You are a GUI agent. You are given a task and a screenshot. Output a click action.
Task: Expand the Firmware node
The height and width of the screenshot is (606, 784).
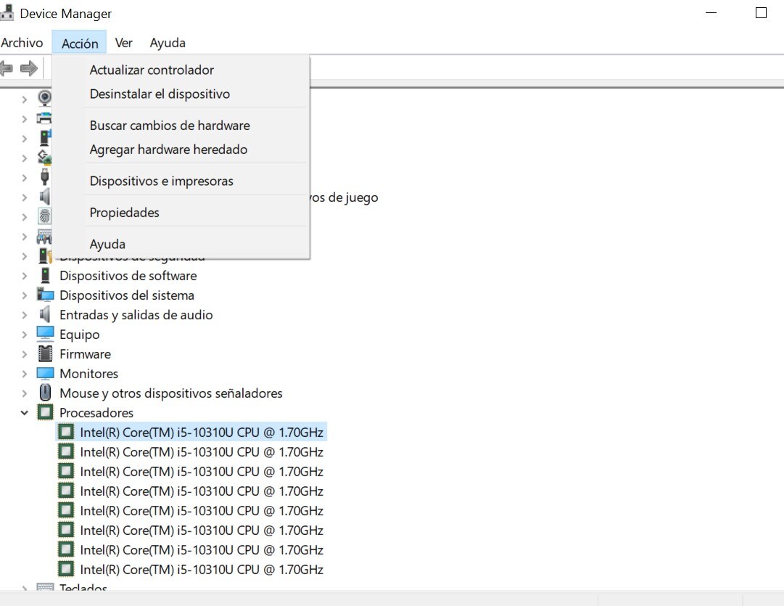[24, 354]
